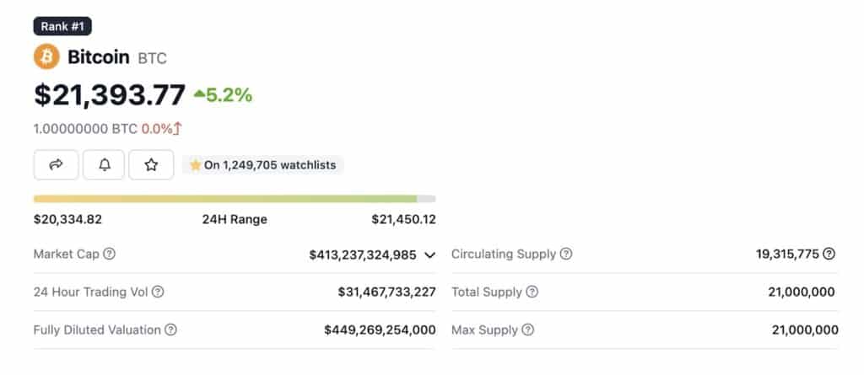Click the Bitcoin name heading

pos(99,57)
